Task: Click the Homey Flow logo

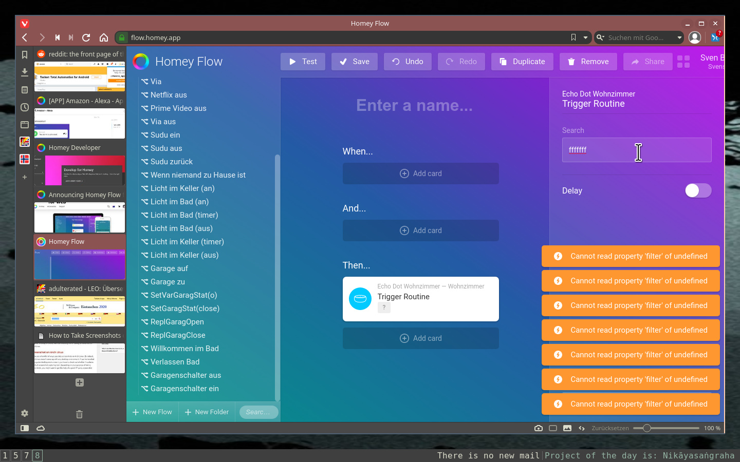Action: click(141, 62)
